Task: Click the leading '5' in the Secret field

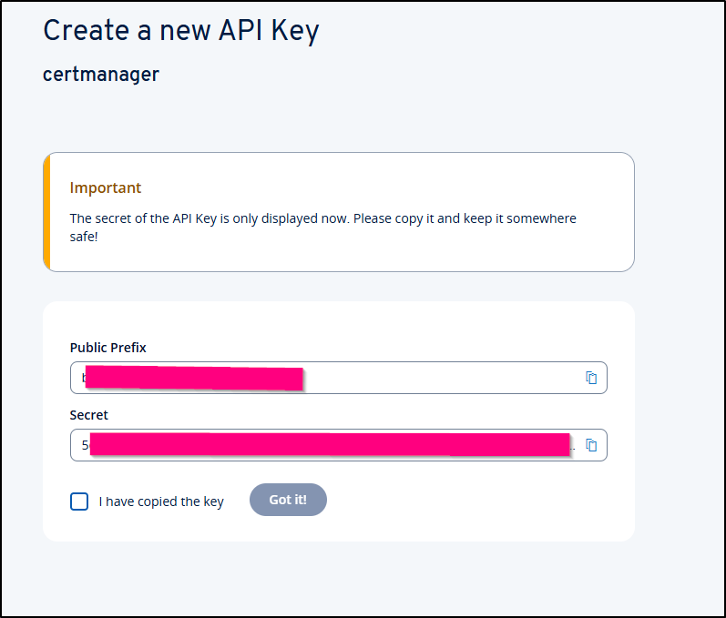Action: pyautogui.click(x=86, y=445)
